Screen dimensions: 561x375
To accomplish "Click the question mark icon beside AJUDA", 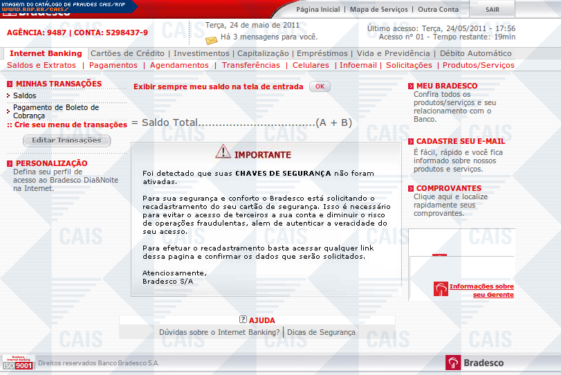I will 243,320.
